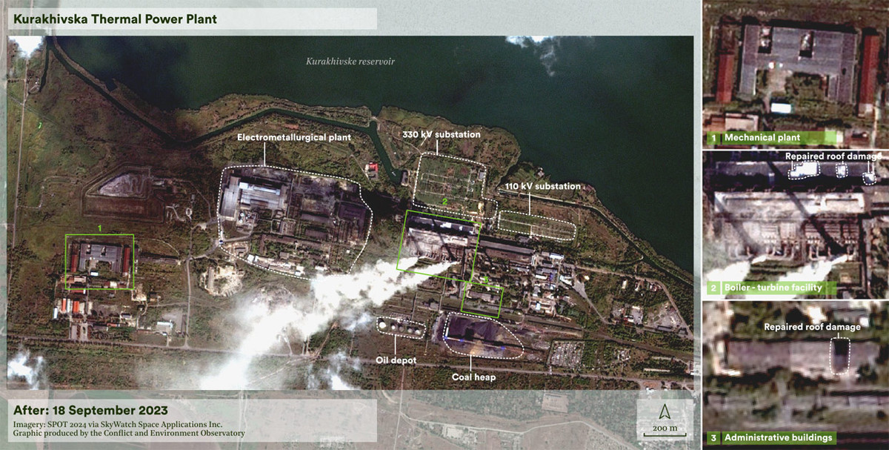
Task: Select the green box labeled 1 on the map
Action: [100, 259]
